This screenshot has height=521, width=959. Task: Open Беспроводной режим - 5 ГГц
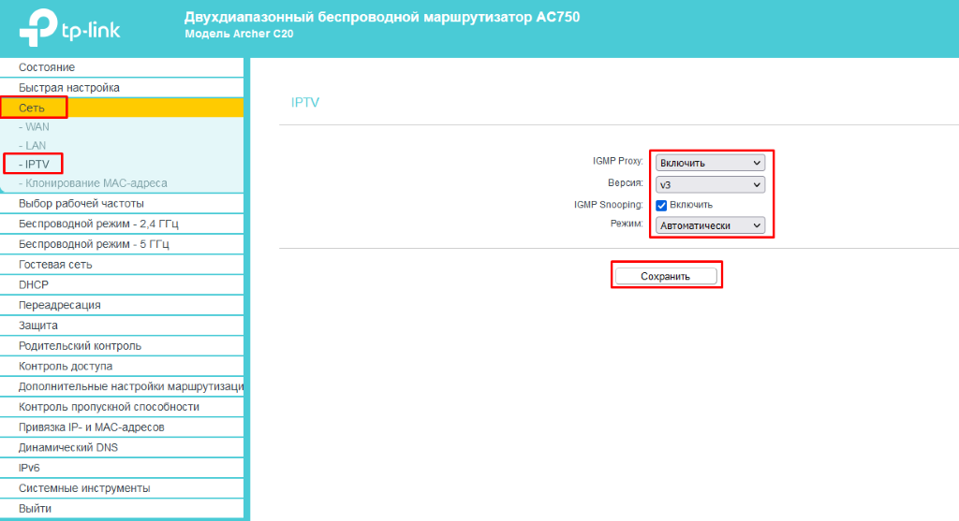point(122,244)
